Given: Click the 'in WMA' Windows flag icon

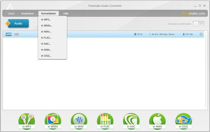Looking at the screenshot, I should click(53, 121).
